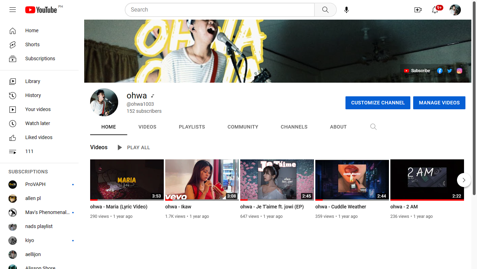This screenshot has width=477, height=269.
Task: Open allen pl subscription channel
Action: coord(39,198)
